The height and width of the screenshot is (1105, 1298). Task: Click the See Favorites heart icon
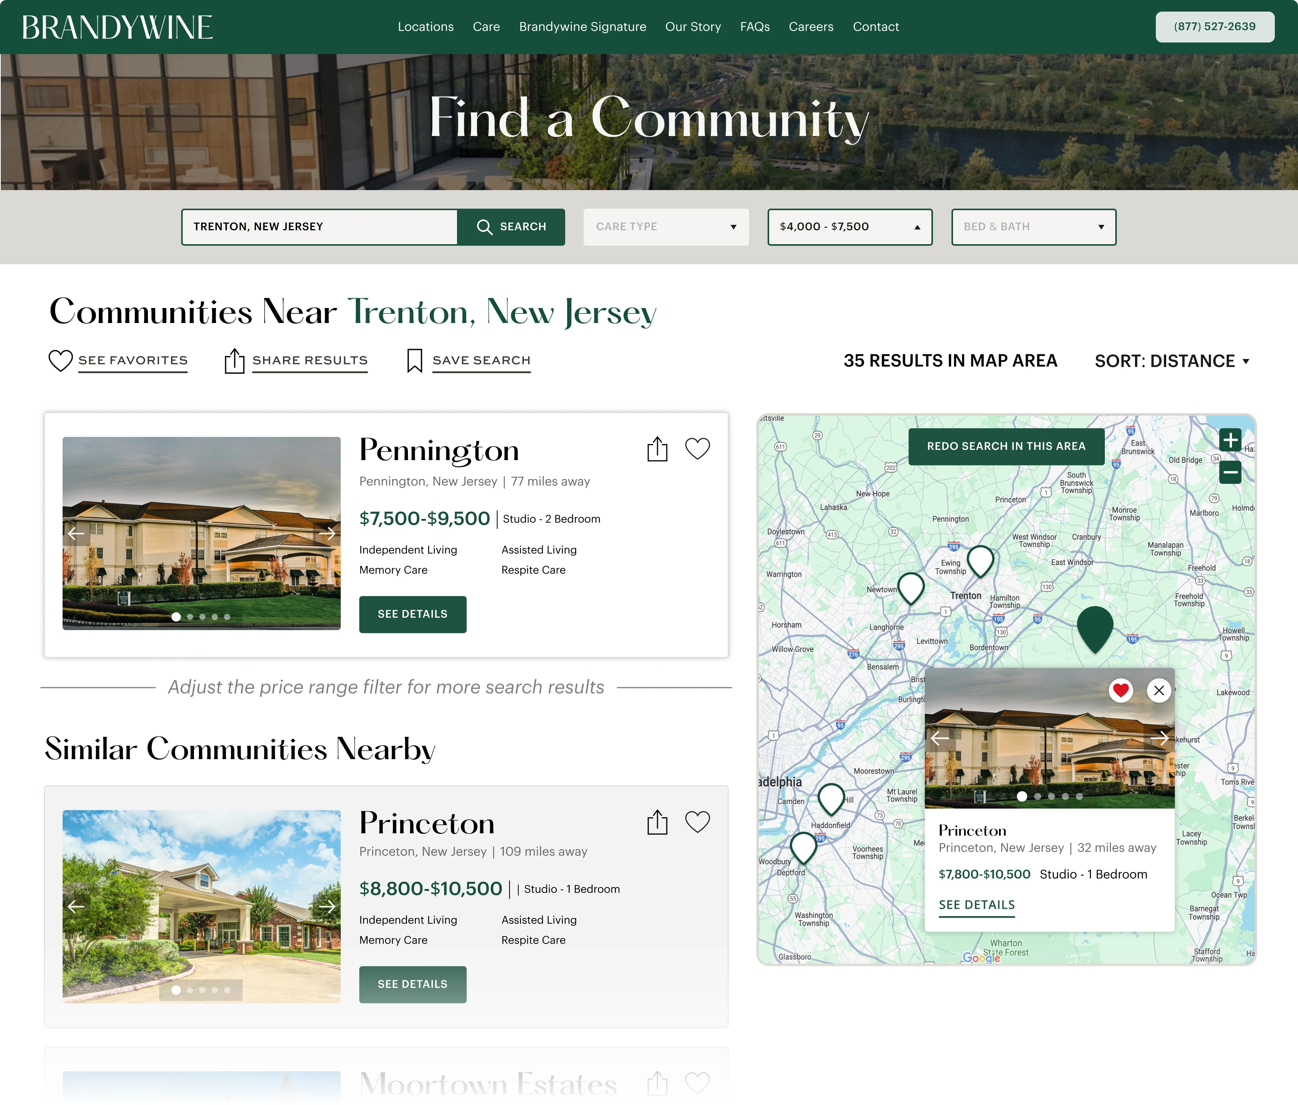[x=61, y=360]
